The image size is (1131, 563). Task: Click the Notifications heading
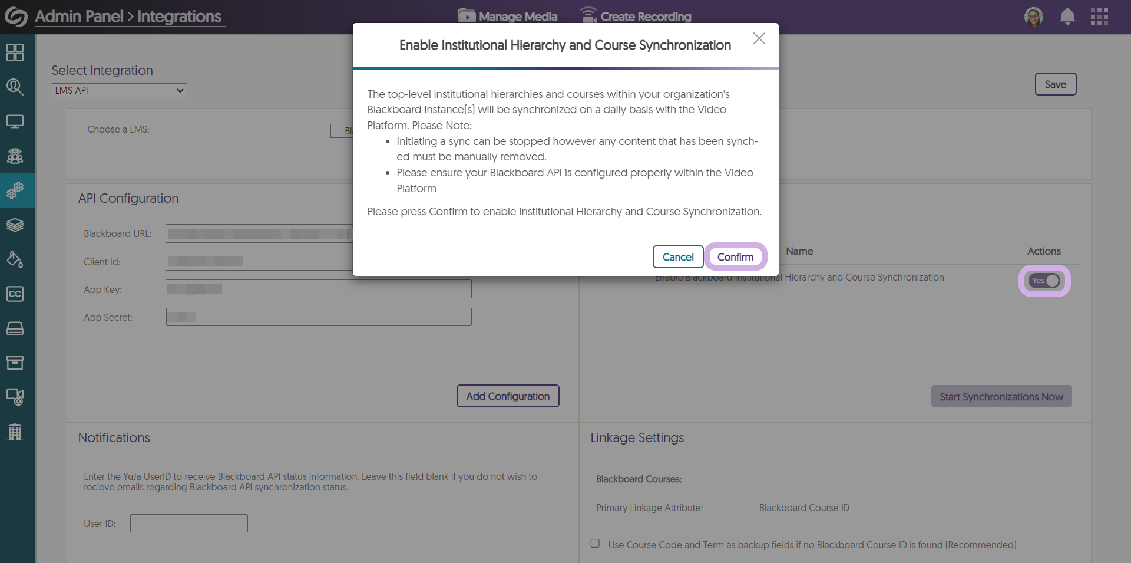[114, 437]
